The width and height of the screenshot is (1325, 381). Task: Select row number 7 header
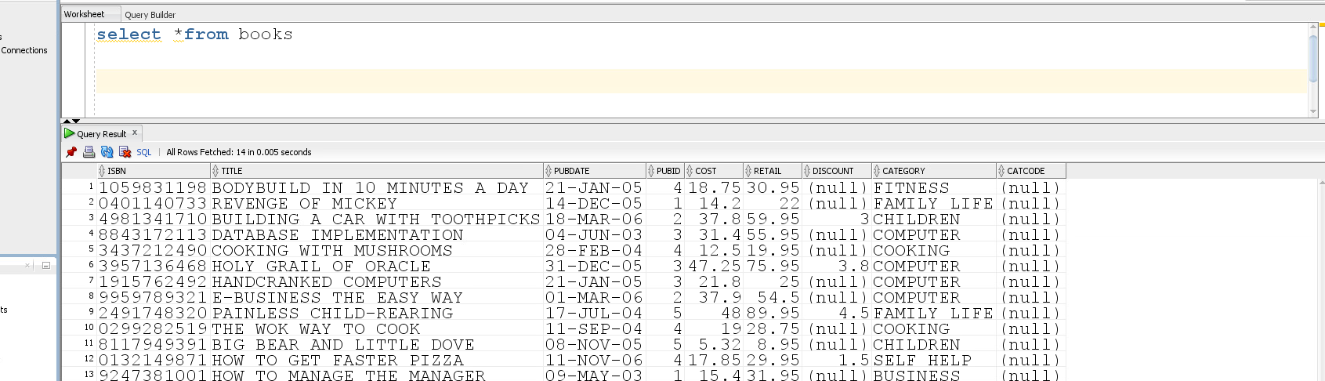(80, 281)
